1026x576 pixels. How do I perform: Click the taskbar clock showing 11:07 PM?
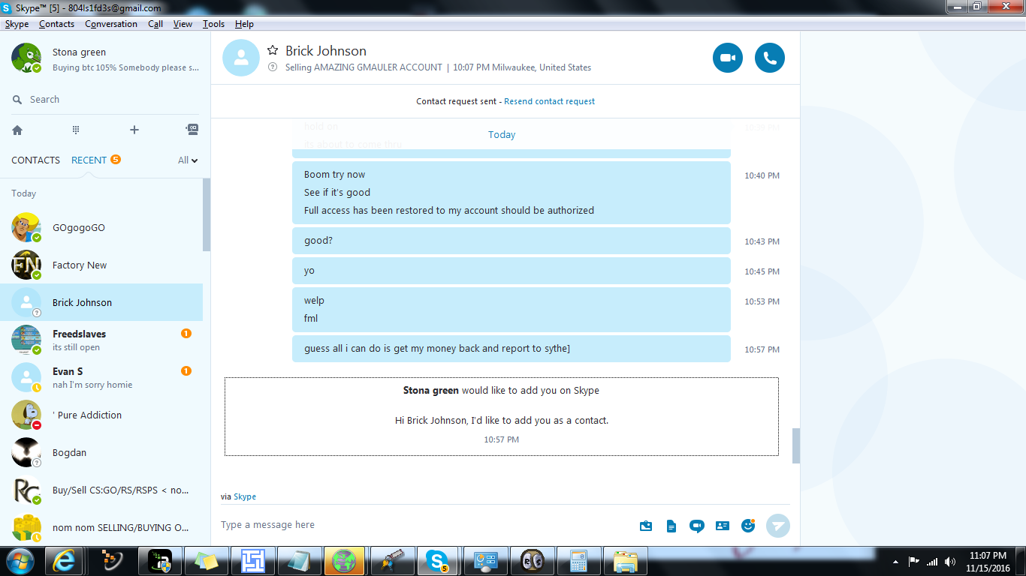pyautogui.click(x=988, y=562)
